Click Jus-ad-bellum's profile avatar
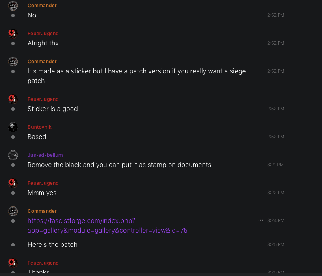 click(13, 155)
